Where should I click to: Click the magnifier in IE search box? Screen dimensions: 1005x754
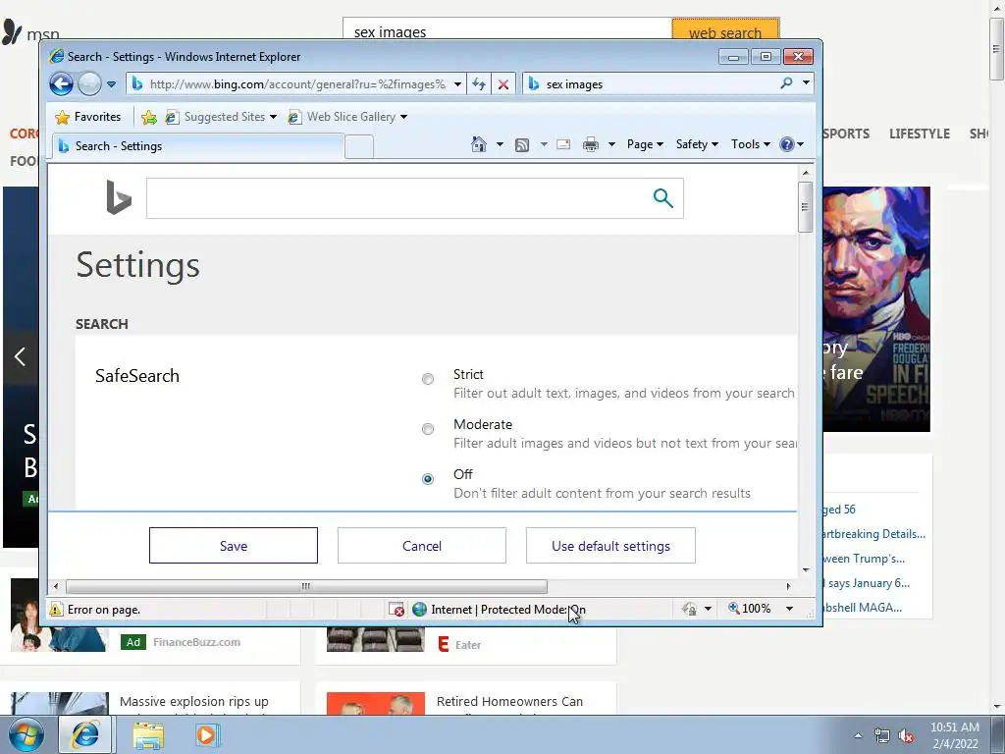coord(786,83)
